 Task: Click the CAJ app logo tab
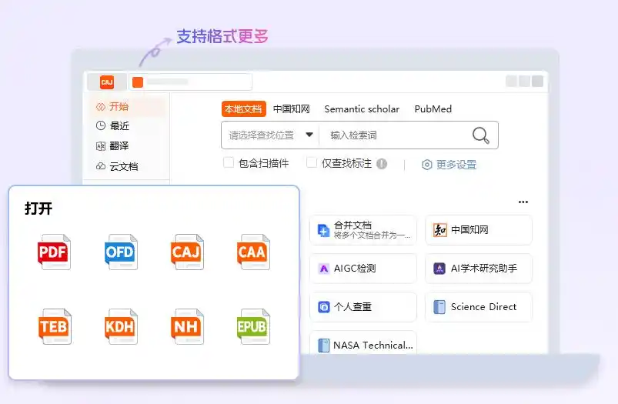(x=107, y=82)
